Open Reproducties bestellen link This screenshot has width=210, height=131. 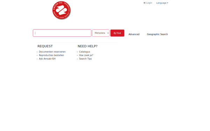[51, 55]
